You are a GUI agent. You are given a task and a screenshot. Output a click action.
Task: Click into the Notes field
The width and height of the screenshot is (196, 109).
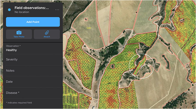tap(31, 71)
